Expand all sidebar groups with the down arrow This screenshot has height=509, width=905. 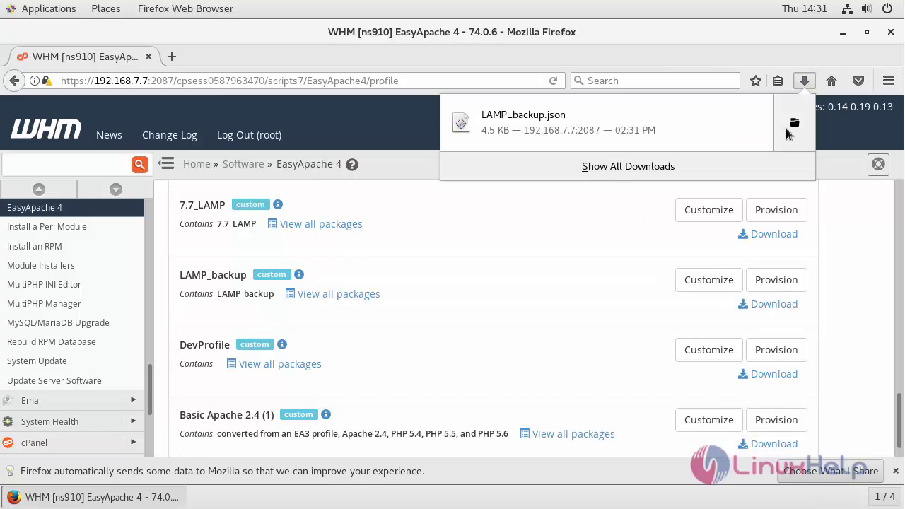(x=116, y=189)
